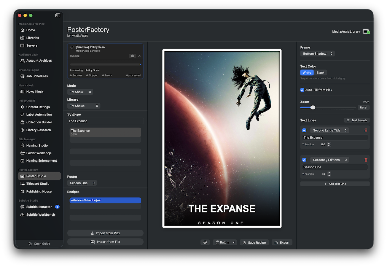Uncheck the Seasons / Editions line checkbox
Viewport: 387px width, 267px height.
coord(304,160)
